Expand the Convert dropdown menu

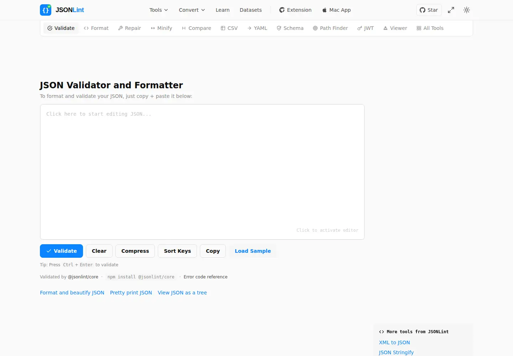pyautogui.click(x=192, y=10)
